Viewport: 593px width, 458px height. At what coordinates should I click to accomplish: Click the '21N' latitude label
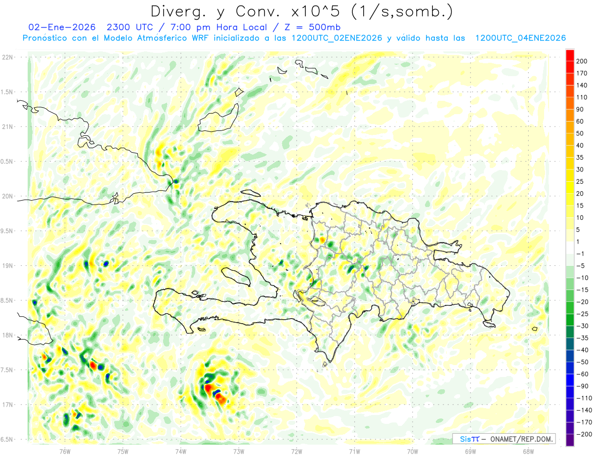tap(7, 126)
